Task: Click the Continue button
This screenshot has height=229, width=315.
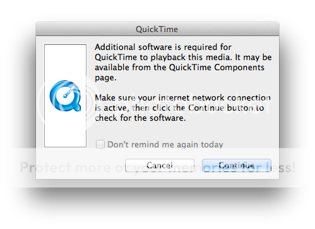Action: click(x=237, y=165)
